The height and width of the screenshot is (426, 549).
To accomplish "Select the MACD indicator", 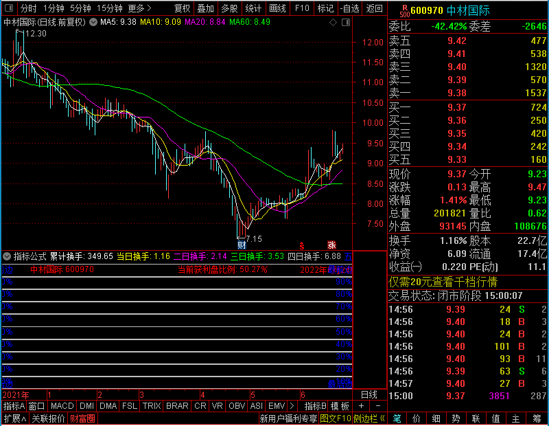I will 62,406.
